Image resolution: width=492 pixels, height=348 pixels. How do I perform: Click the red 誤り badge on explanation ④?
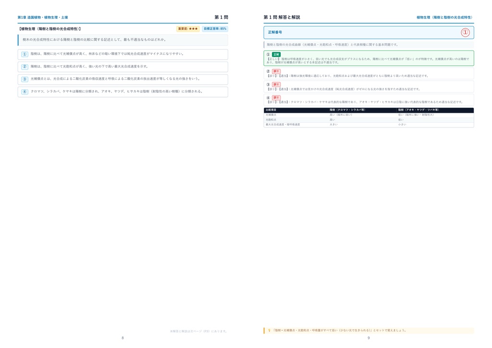click(x=276, y=98)
